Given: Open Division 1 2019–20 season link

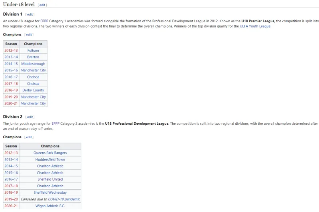Looking at the screenshot, I should (x=11, y=97).
